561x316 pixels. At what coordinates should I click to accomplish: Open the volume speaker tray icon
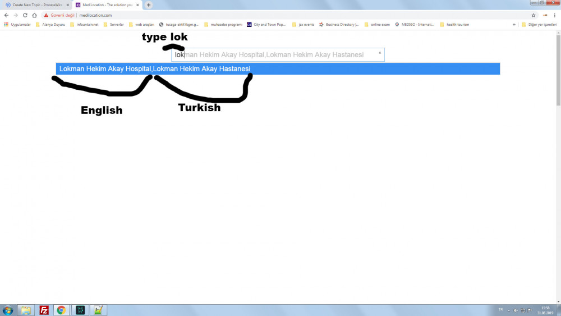click(516, 310)
